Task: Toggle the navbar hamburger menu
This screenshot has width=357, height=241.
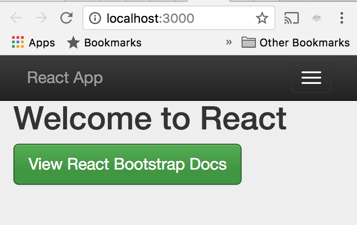Action: point(311,78)
